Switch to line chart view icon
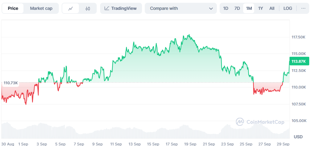The width and height of the screenshot is (312, 146). 71,9
